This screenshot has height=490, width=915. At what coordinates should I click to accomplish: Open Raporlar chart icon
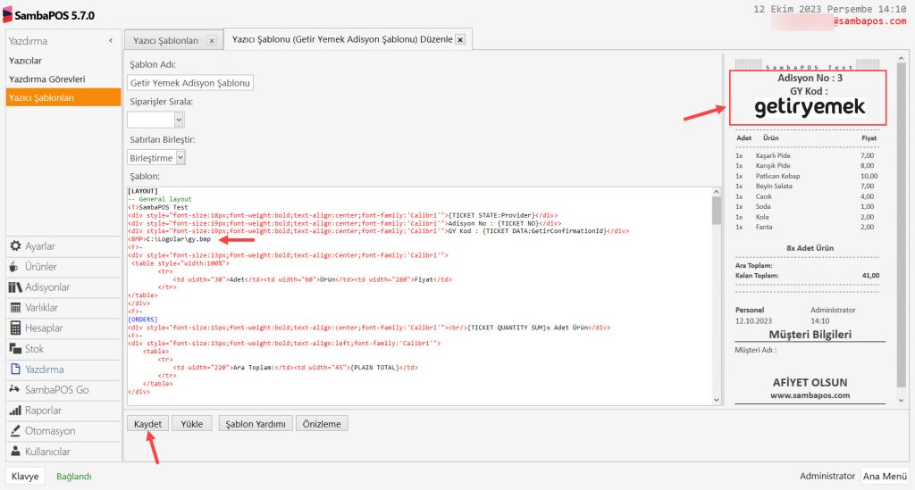tap(16, 411)
